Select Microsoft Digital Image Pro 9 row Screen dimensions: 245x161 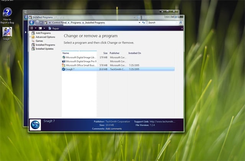[x=118, y=61]
